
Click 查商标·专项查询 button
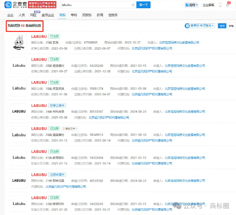click(200, 26)
